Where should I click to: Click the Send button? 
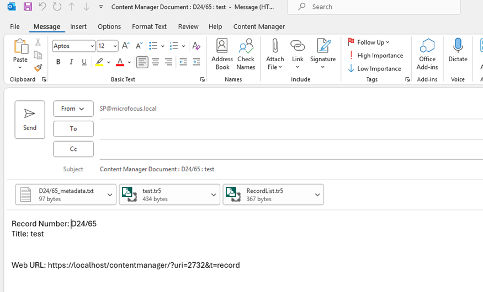click(x=30, y=120)
